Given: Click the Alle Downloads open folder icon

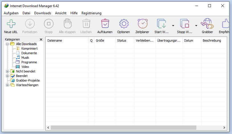Looking at the screenshot, I should coord(13,44).
